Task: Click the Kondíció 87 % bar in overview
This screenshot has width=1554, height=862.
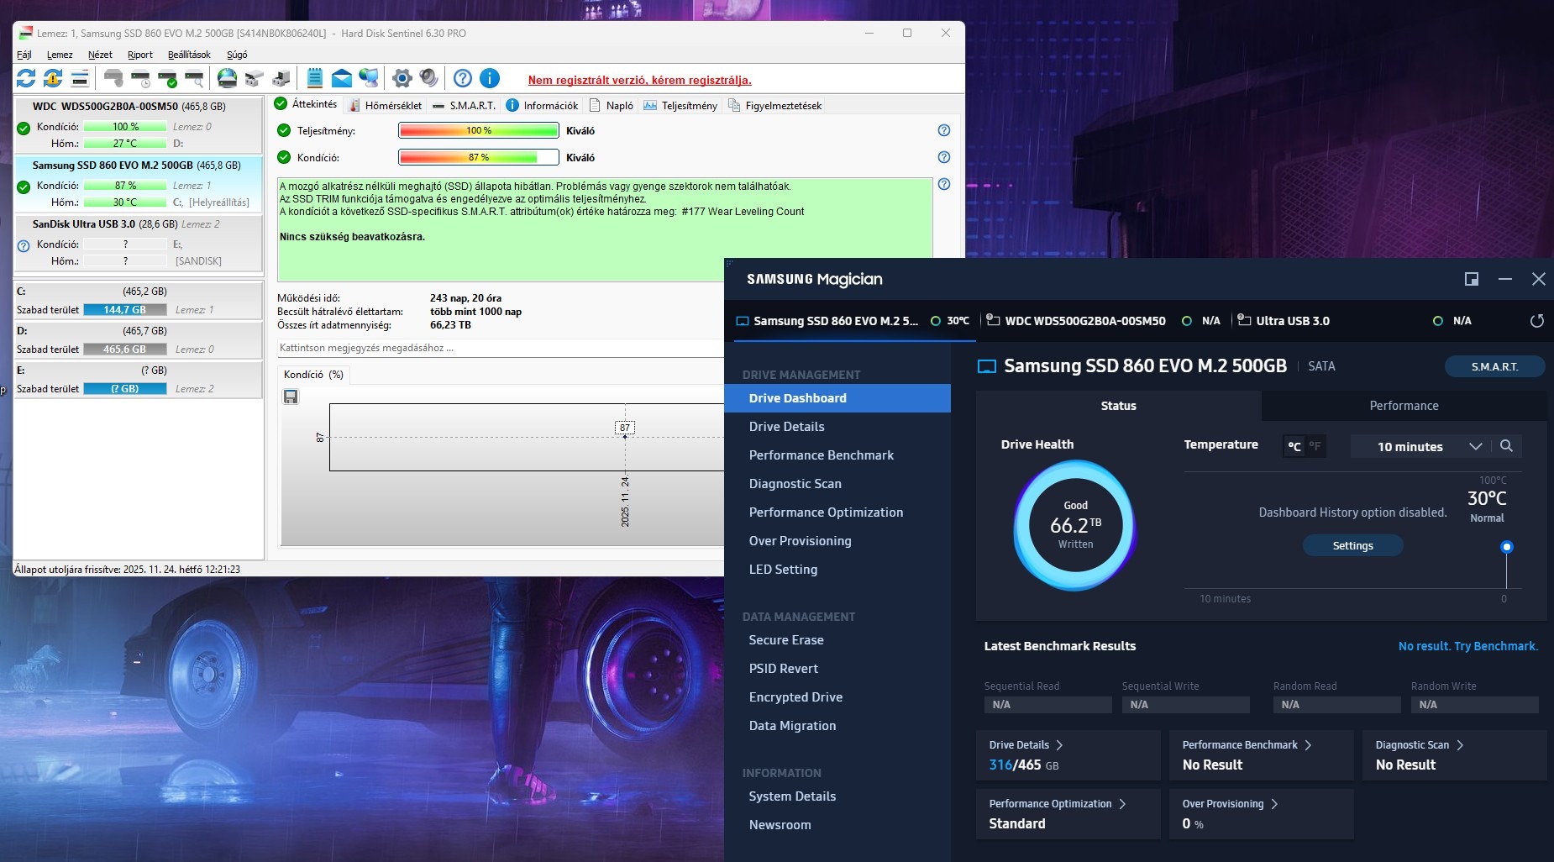Action: point(479,157)
